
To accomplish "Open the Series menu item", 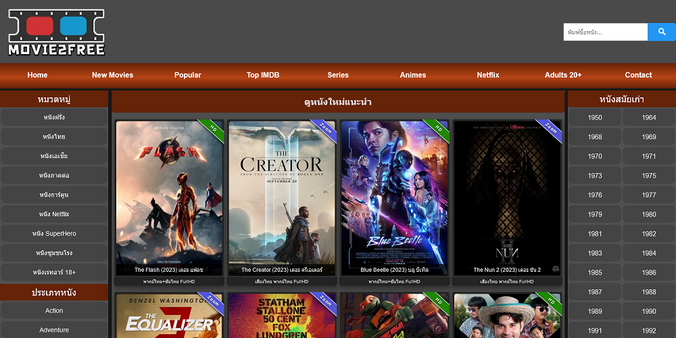I will pos(338,75).
